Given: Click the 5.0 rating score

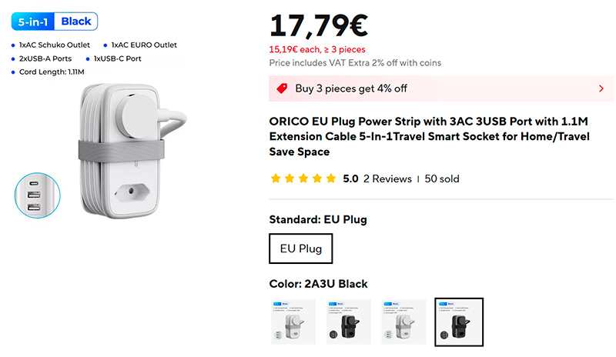Looking at the screenshot, I should 350,178.
